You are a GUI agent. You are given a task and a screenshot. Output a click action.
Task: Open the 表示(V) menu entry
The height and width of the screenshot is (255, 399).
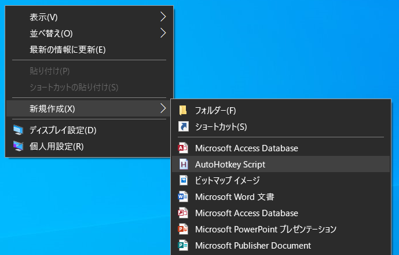click(x=89, y=17)
